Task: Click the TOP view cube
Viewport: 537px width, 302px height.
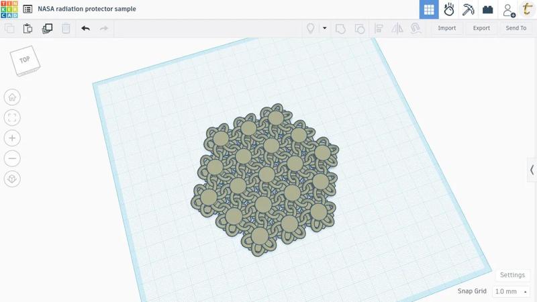Action: pyautogui.click(x=25, y=60)
